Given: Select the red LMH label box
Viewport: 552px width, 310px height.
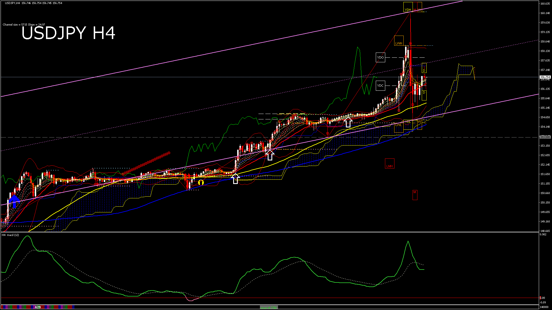Looking at the screenshot, I should pyautogui.click(x=390, y=164).
